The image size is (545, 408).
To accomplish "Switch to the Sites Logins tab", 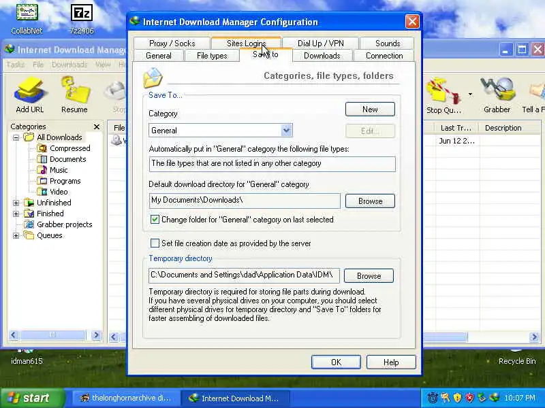I will tap(246, 44).
